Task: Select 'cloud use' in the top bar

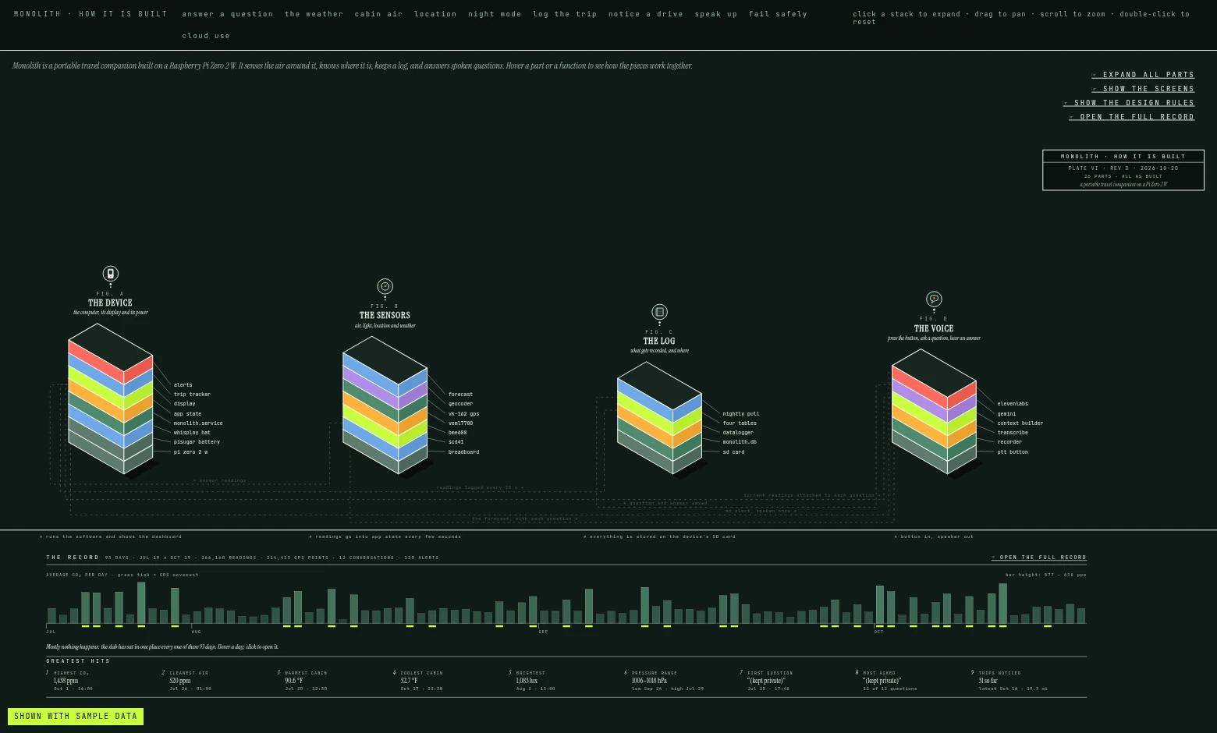Action: click(206, 36)
